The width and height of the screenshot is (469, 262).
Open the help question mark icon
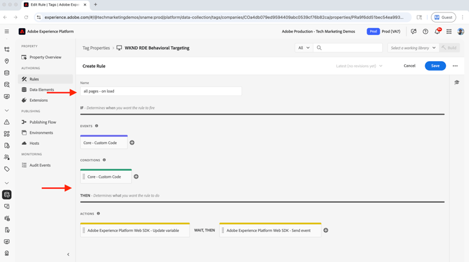point(425,31)
